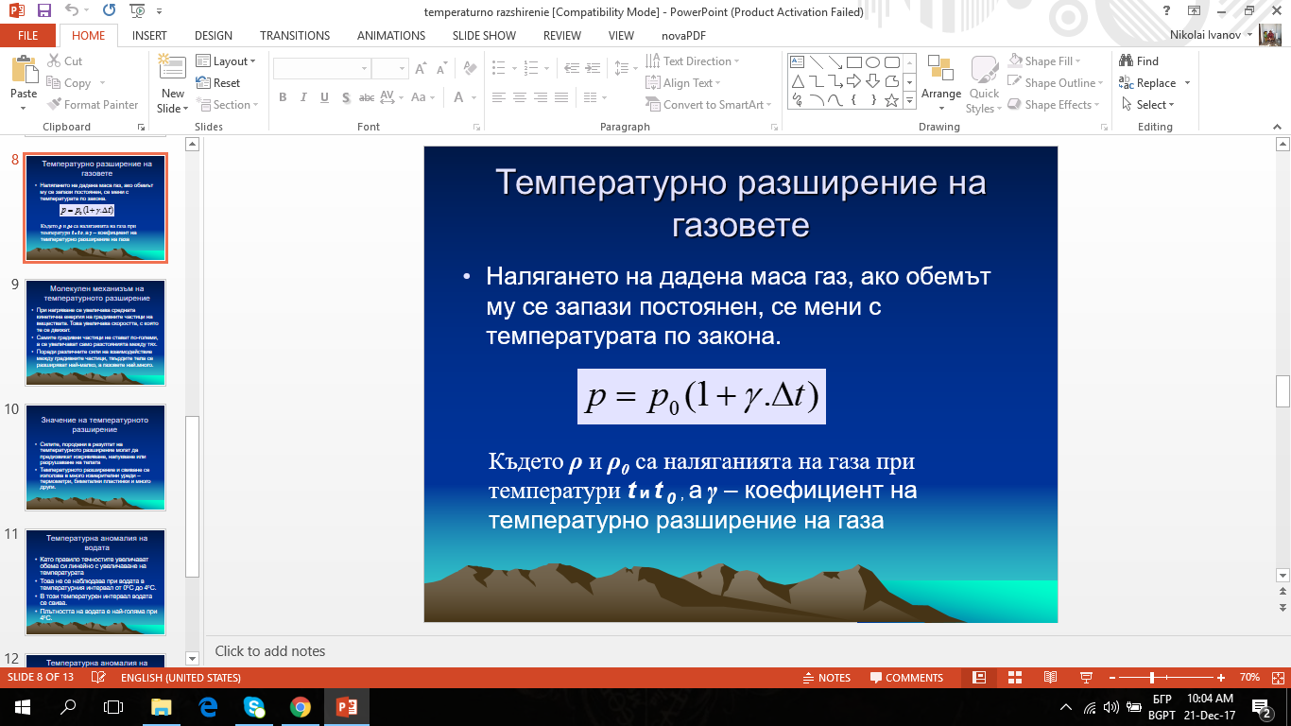This screenshot has width=1291, height=726.
Task: Select the oval shape in gallery
Action: click(x=873, y=62)
